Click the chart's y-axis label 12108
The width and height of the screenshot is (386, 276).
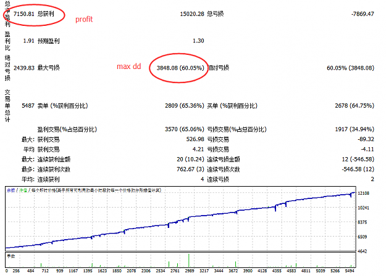[x=363, y=193]
